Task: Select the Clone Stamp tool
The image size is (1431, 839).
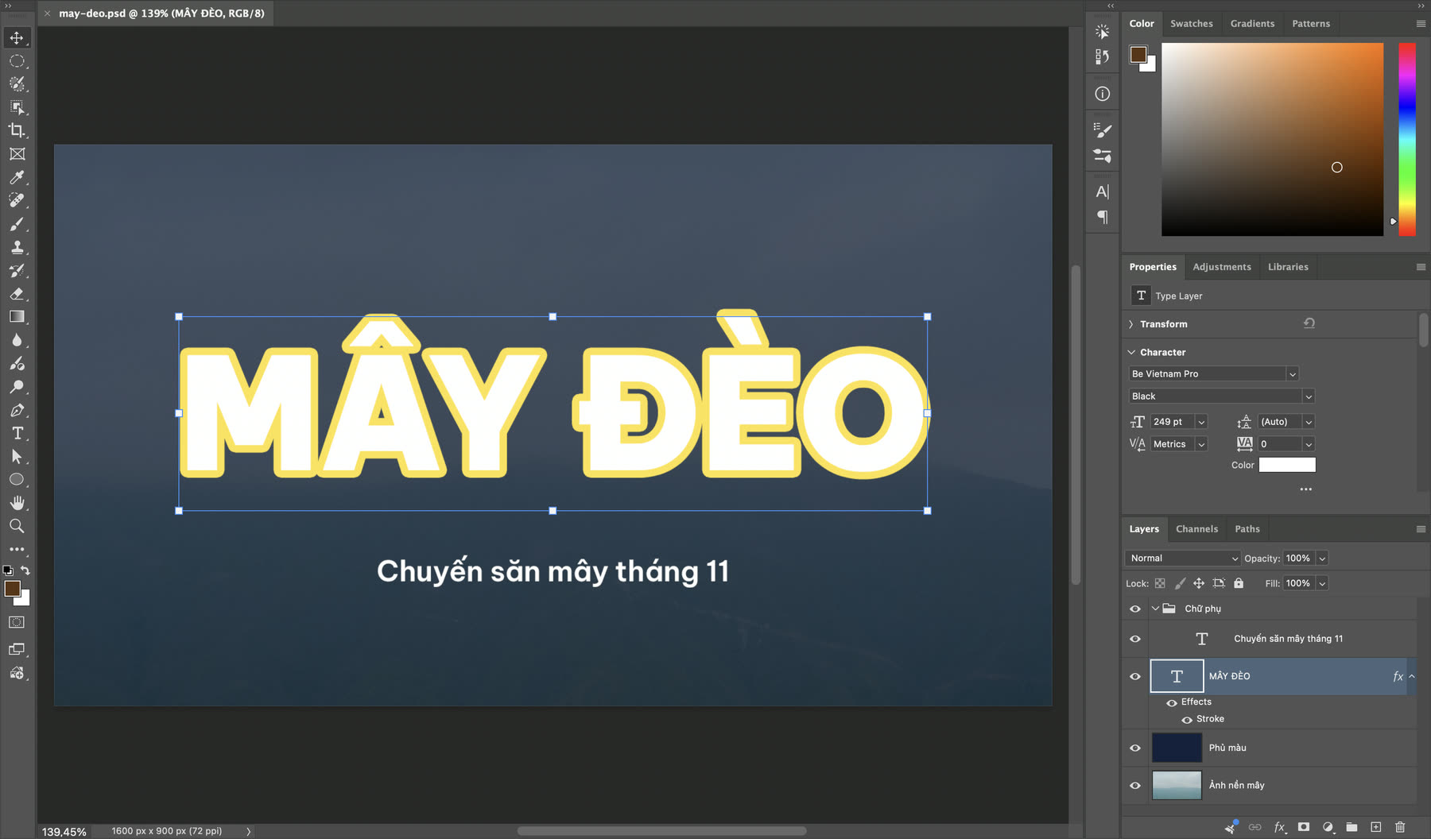Action: tap(17, 247)
